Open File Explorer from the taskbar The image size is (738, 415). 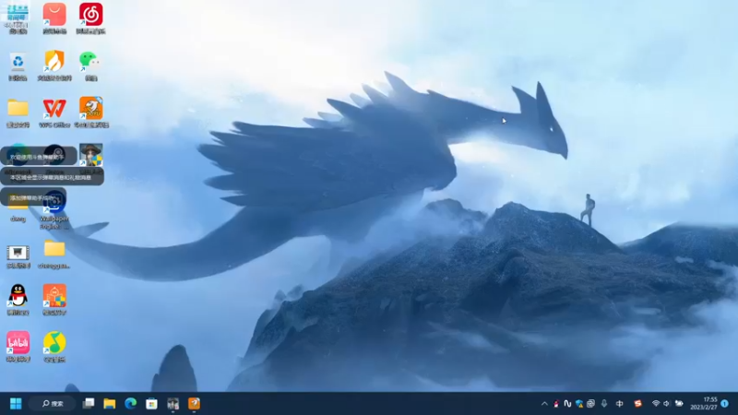tap(110, 404)
